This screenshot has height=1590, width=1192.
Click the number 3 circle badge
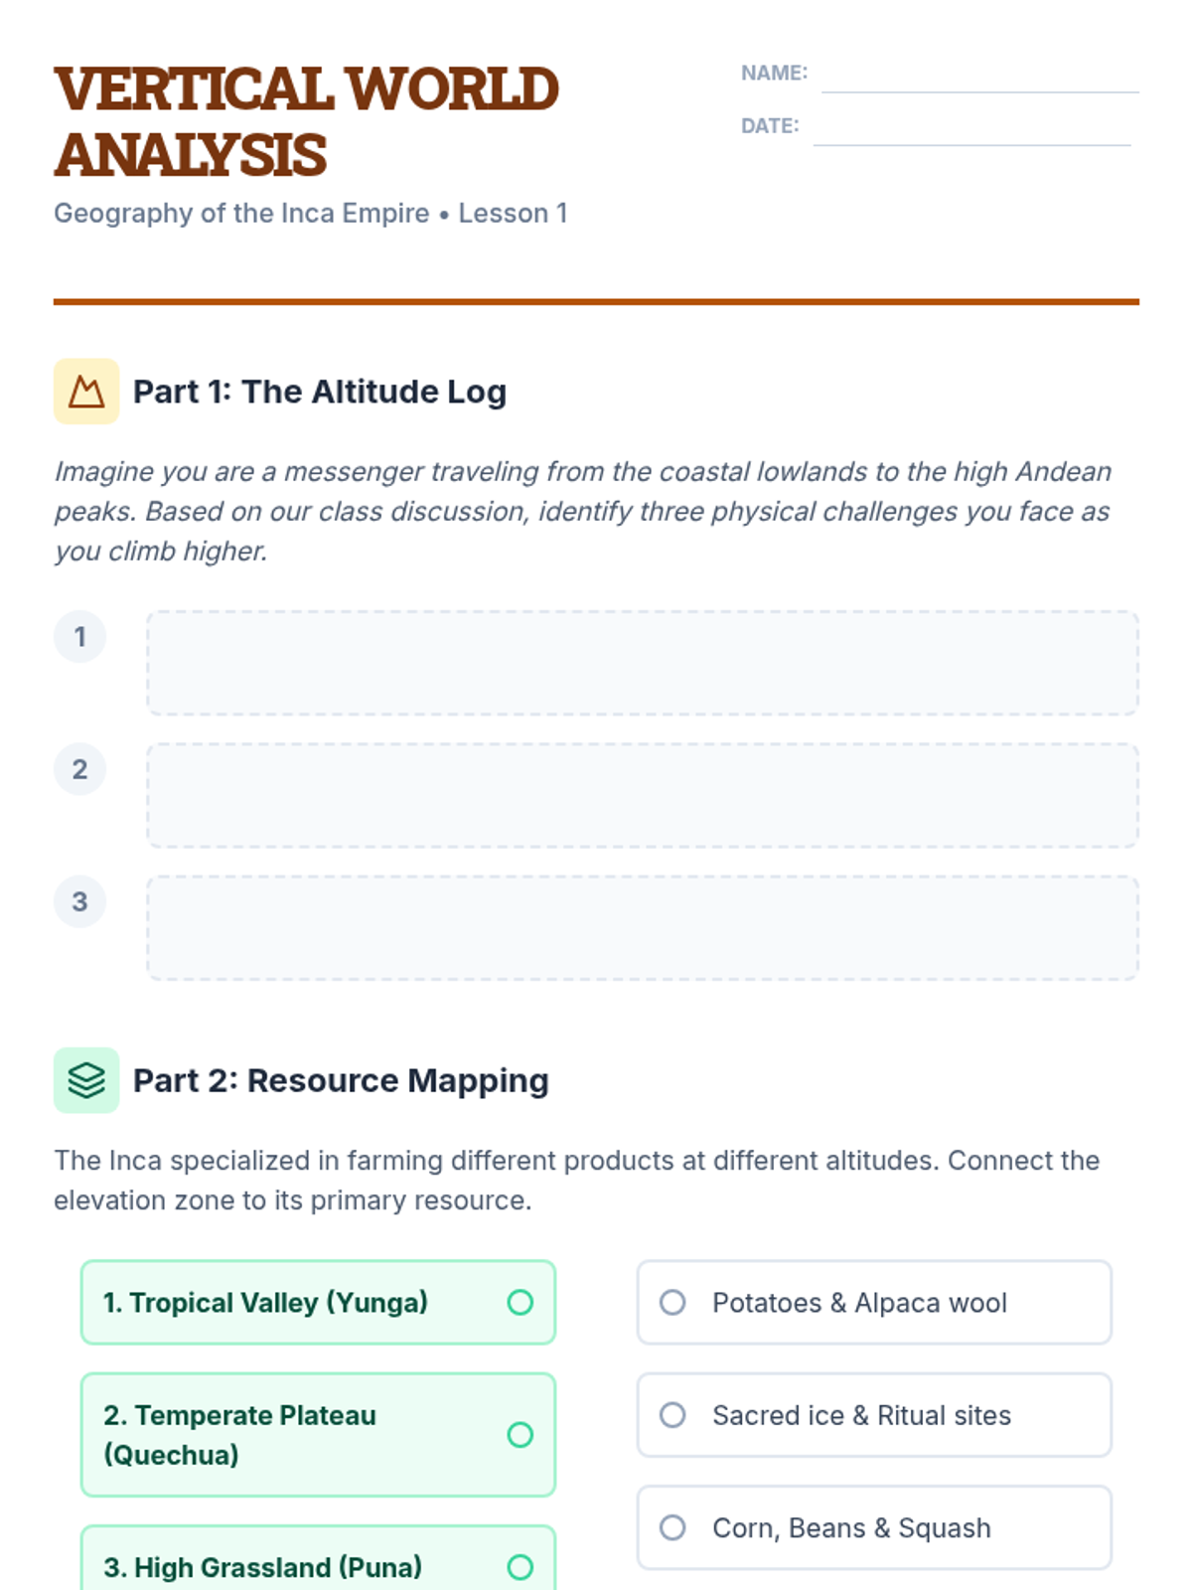click(x=79, y=901)
